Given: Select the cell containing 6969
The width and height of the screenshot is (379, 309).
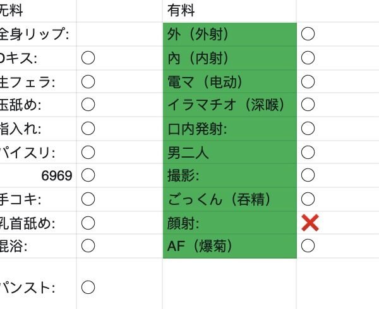Looking at the screenshot, I should click(38, 175).
